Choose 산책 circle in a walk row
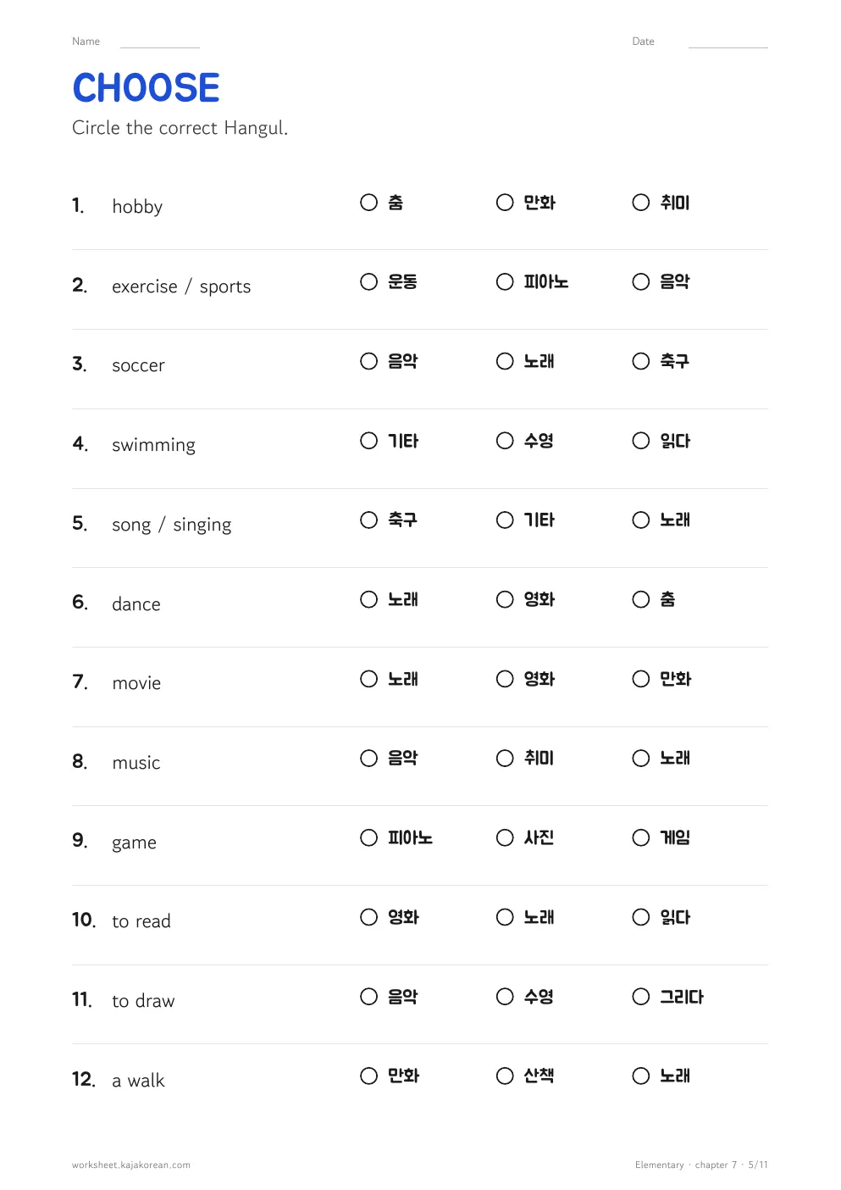The image size is (841, 1190). coord(505,1076)
